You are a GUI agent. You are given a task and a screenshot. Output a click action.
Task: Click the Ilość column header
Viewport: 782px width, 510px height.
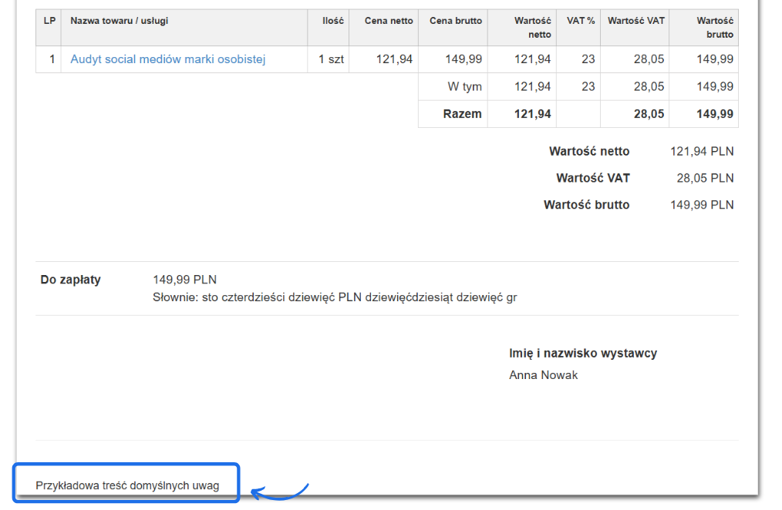click(332, 21)
